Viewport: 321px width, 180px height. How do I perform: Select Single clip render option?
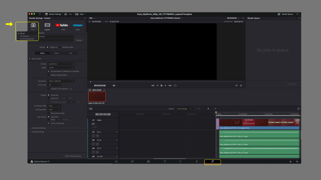[48, 47]
